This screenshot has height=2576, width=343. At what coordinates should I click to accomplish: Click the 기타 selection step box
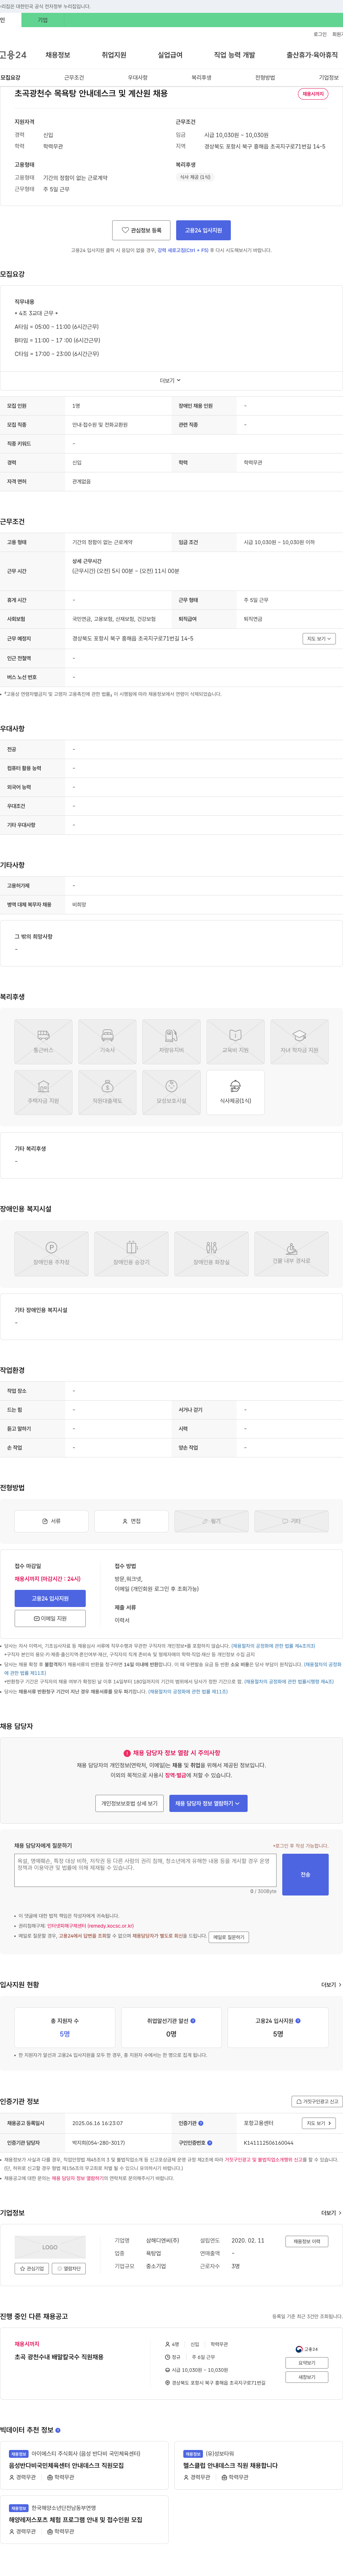coord(291,1521)
